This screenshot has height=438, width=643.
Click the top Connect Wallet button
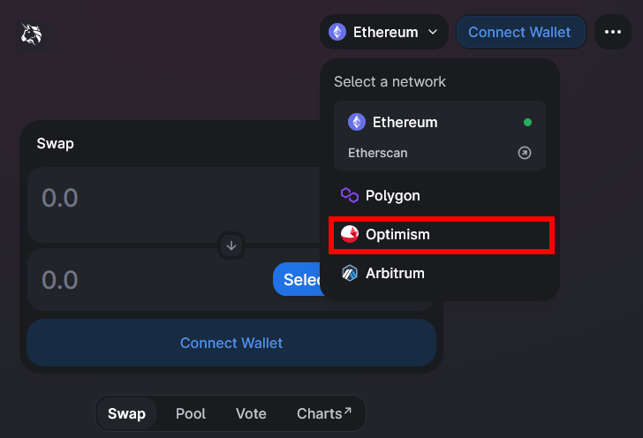coord(519,32)
